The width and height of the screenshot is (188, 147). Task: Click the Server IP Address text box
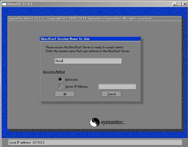117,86
